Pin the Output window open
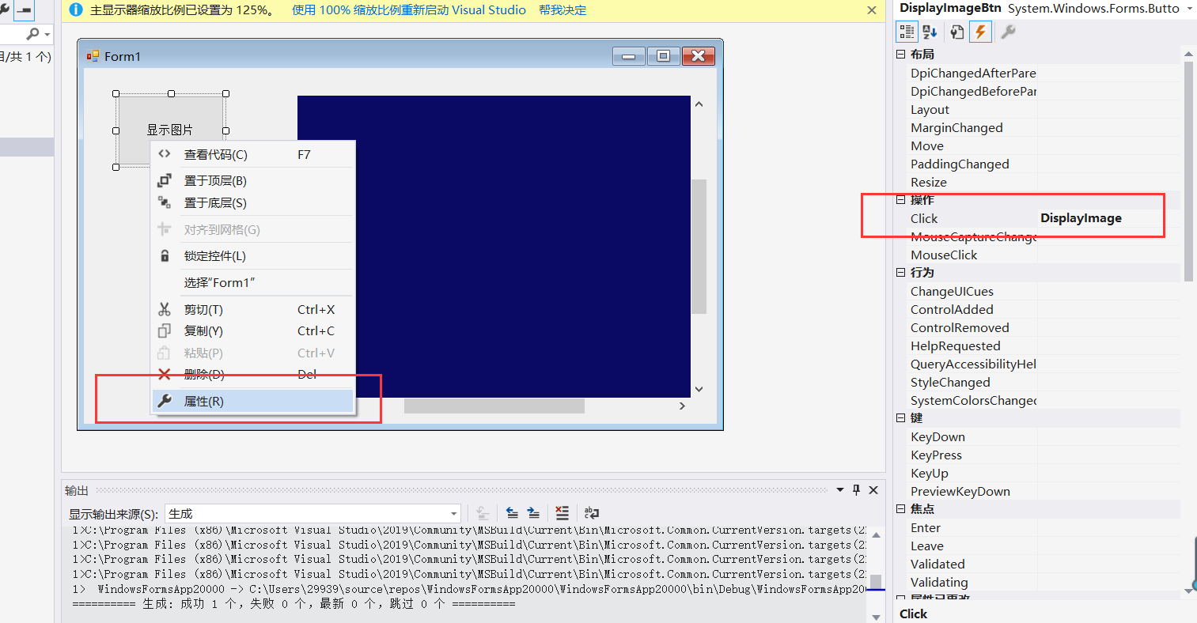The height and width of the screenshot is (623, 1197). pyautogui.click(x=856, y=489)
